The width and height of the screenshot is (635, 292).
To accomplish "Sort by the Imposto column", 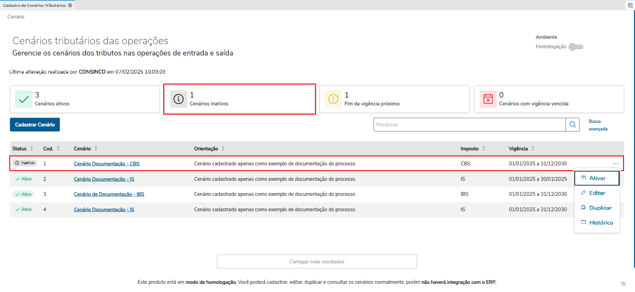I will (x=483, y=149).
